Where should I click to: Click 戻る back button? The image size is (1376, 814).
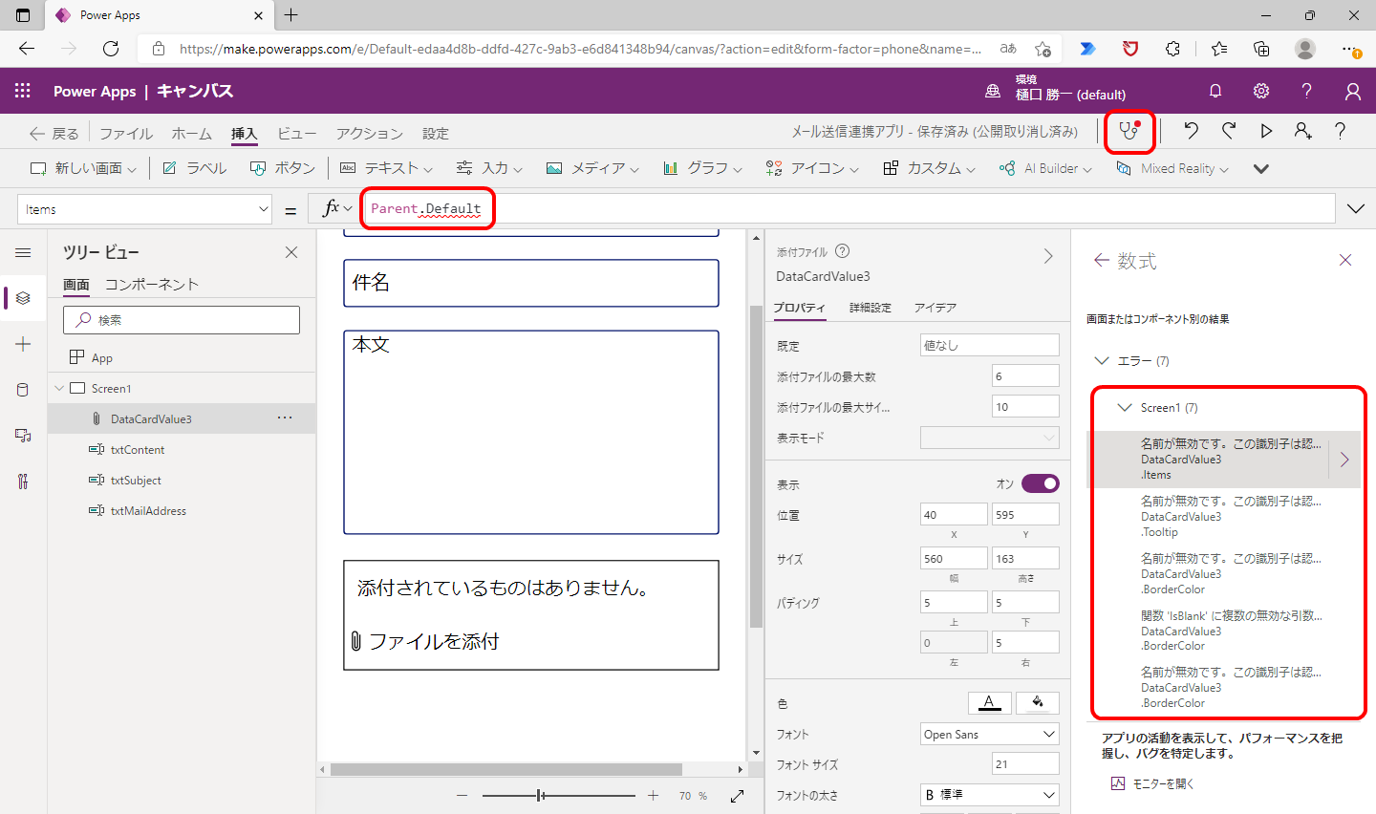pyautogui.click(x=54, y=134)
